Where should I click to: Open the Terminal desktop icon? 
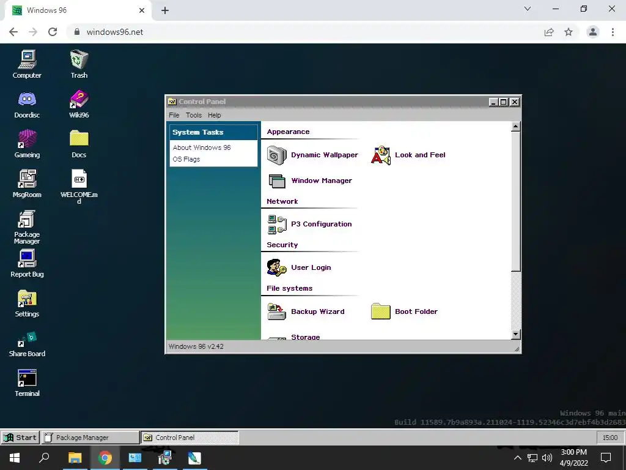coord(27,383)
